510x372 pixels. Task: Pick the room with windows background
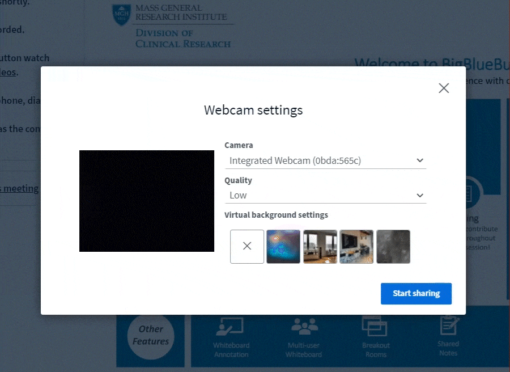pos(320,246)
